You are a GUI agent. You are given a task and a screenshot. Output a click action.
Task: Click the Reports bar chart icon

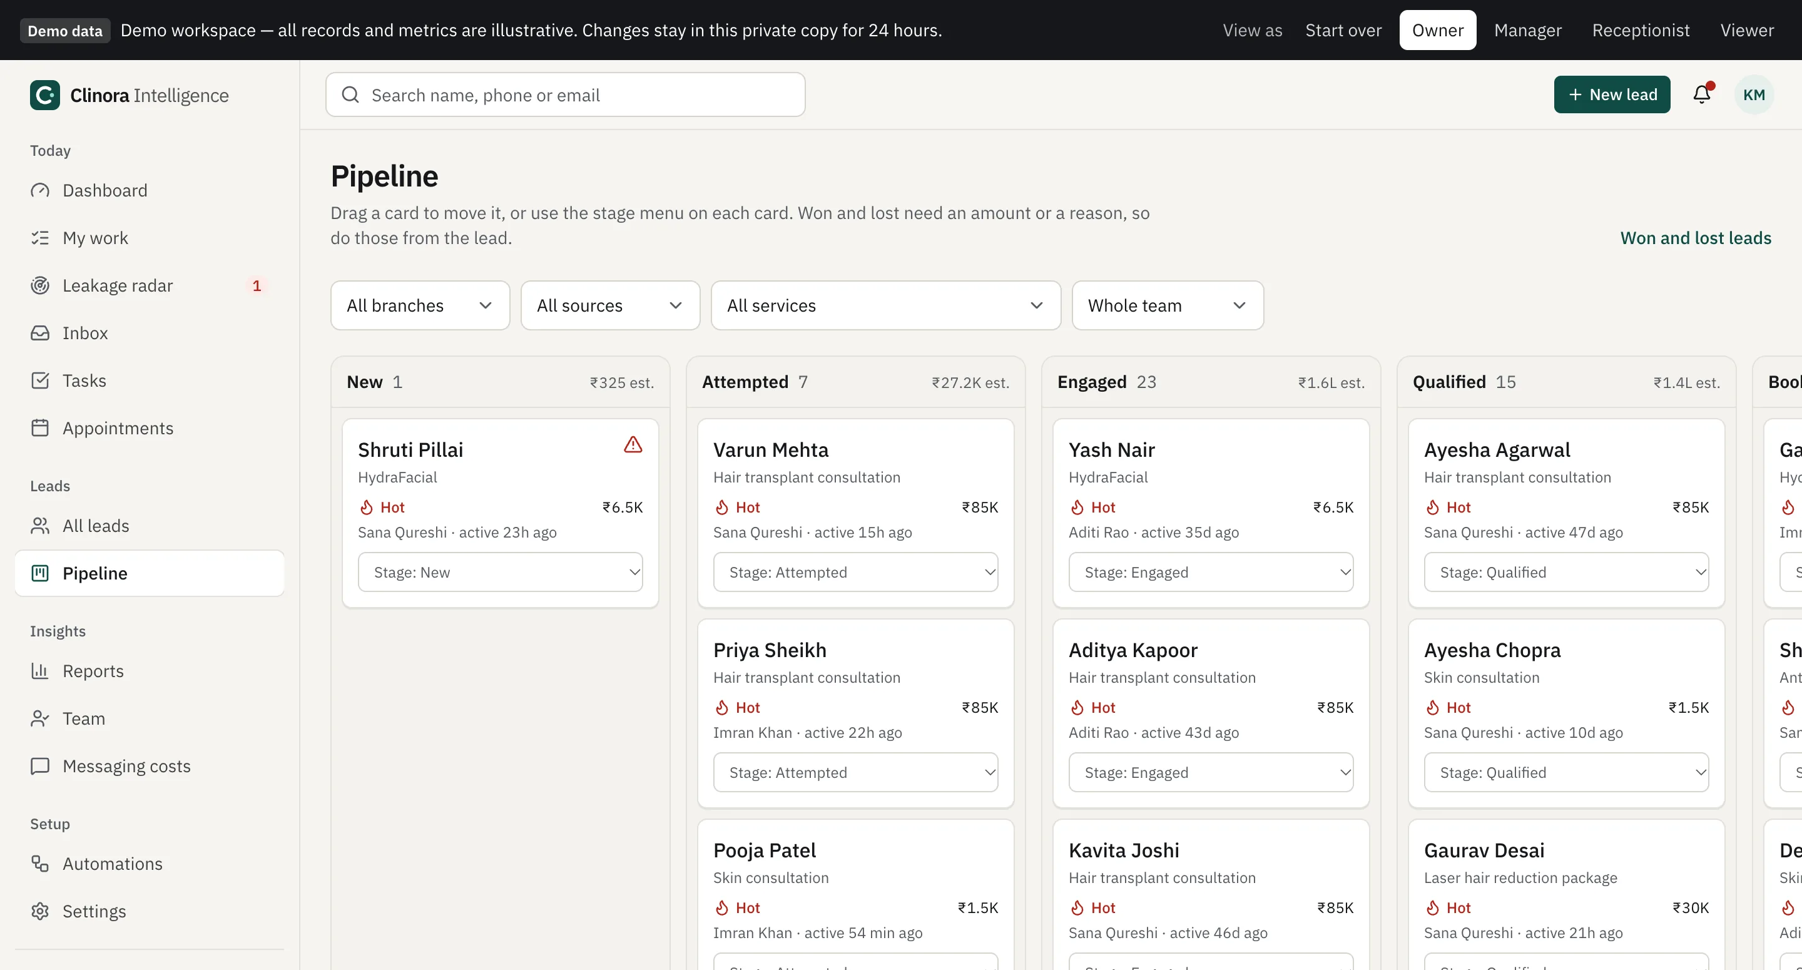coord(40,671)
